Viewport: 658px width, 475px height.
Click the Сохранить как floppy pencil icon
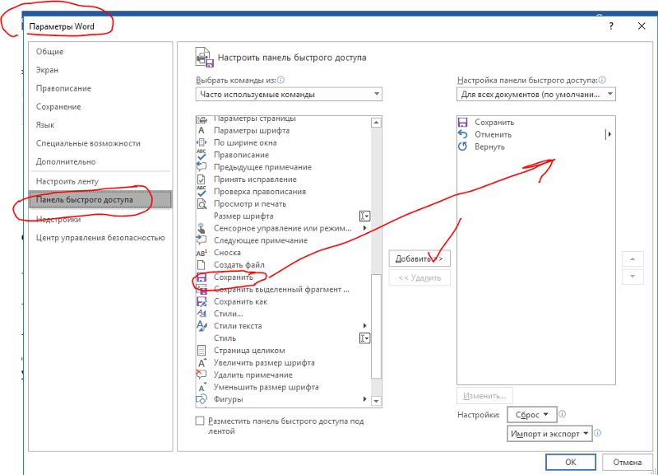(202, 301)
